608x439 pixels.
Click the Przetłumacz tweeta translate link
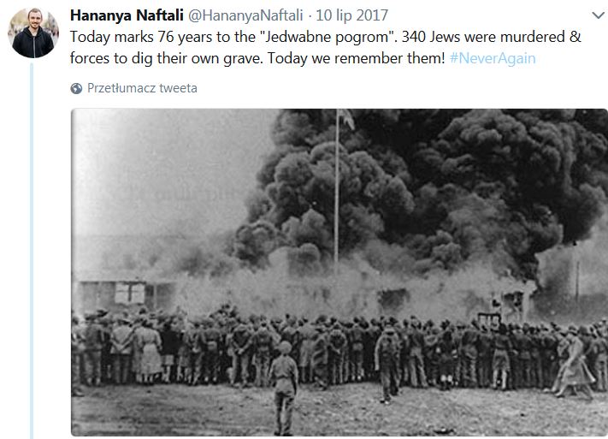[x=142, y=88]
